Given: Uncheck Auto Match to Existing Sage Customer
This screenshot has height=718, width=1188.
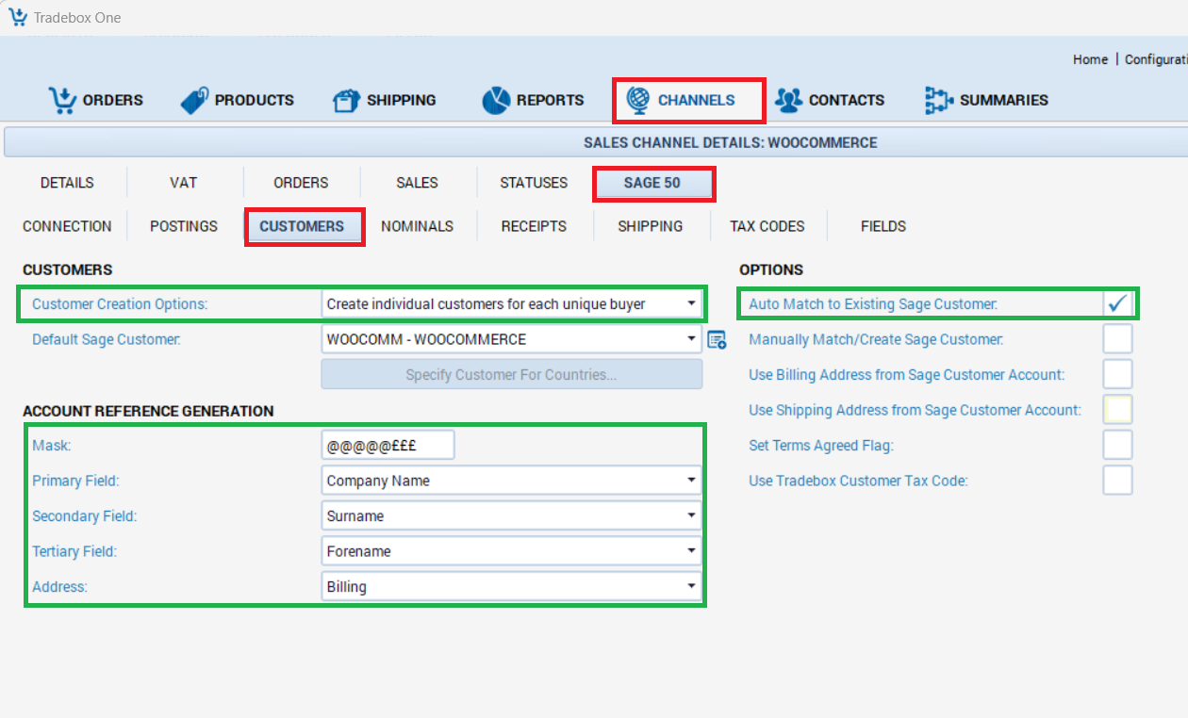Looking at the screenshot, I should pos(1117,303).
